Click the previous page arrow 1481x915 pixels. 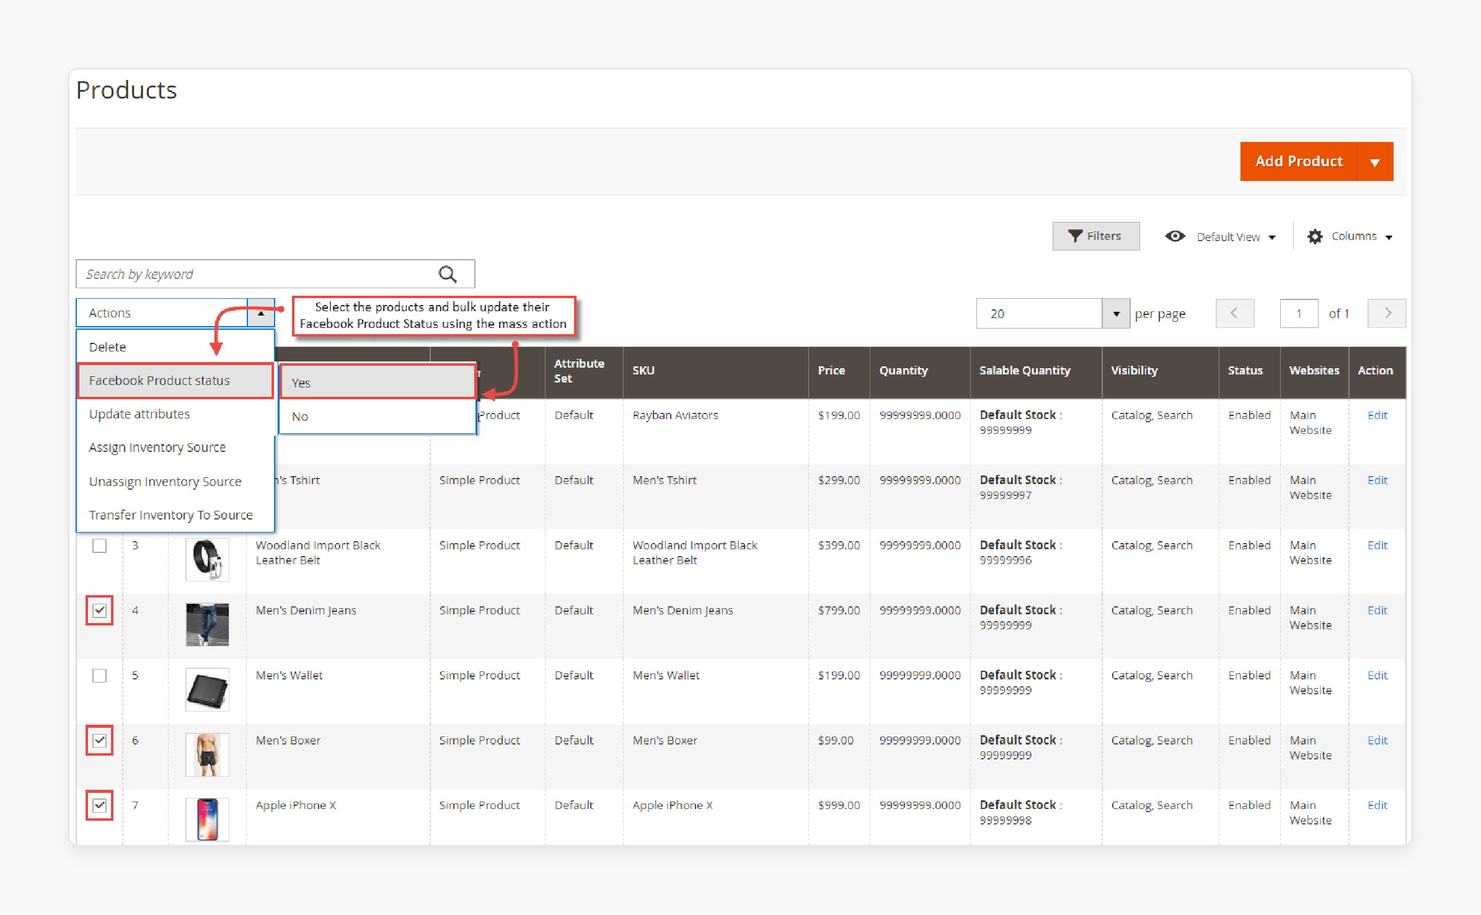click(x=1235, y=313)
